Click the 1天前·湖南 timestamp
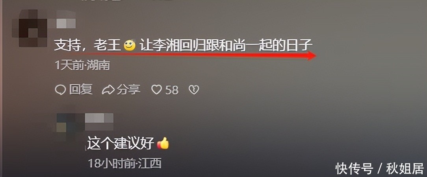Viewport: 427px width, 177px height. pyautogui.click(x=82, y=66)
